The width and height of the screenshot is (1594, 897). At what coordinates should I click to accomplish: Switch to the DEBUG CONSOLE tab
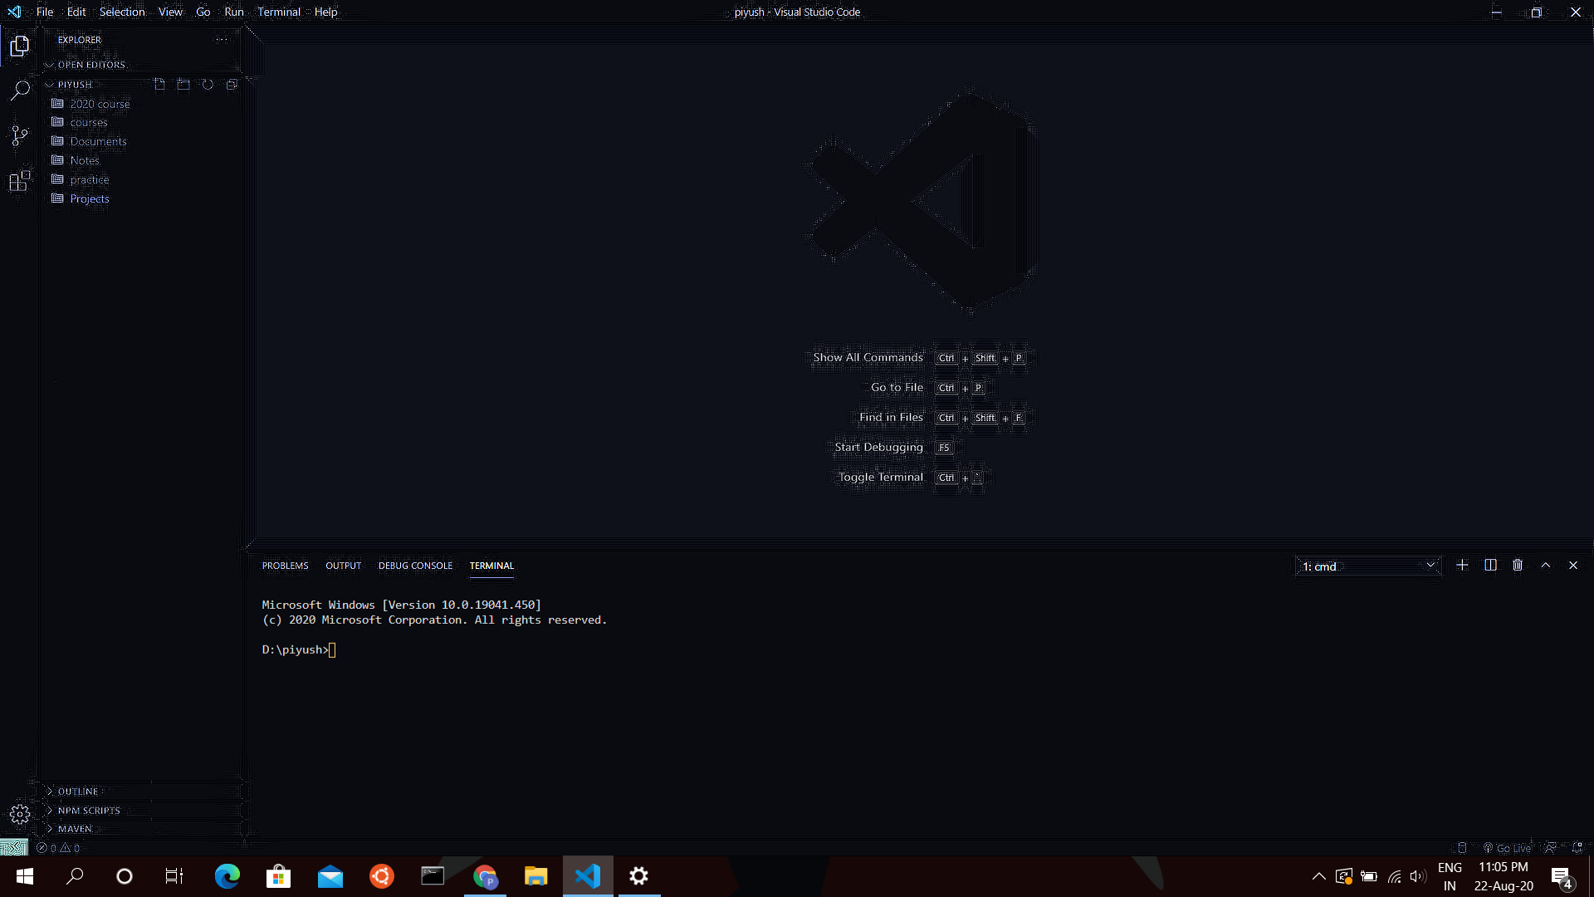[x=415, y=566]
